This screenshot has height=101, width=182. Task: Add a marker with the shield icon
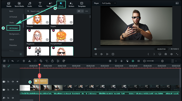tap(116, 61)
